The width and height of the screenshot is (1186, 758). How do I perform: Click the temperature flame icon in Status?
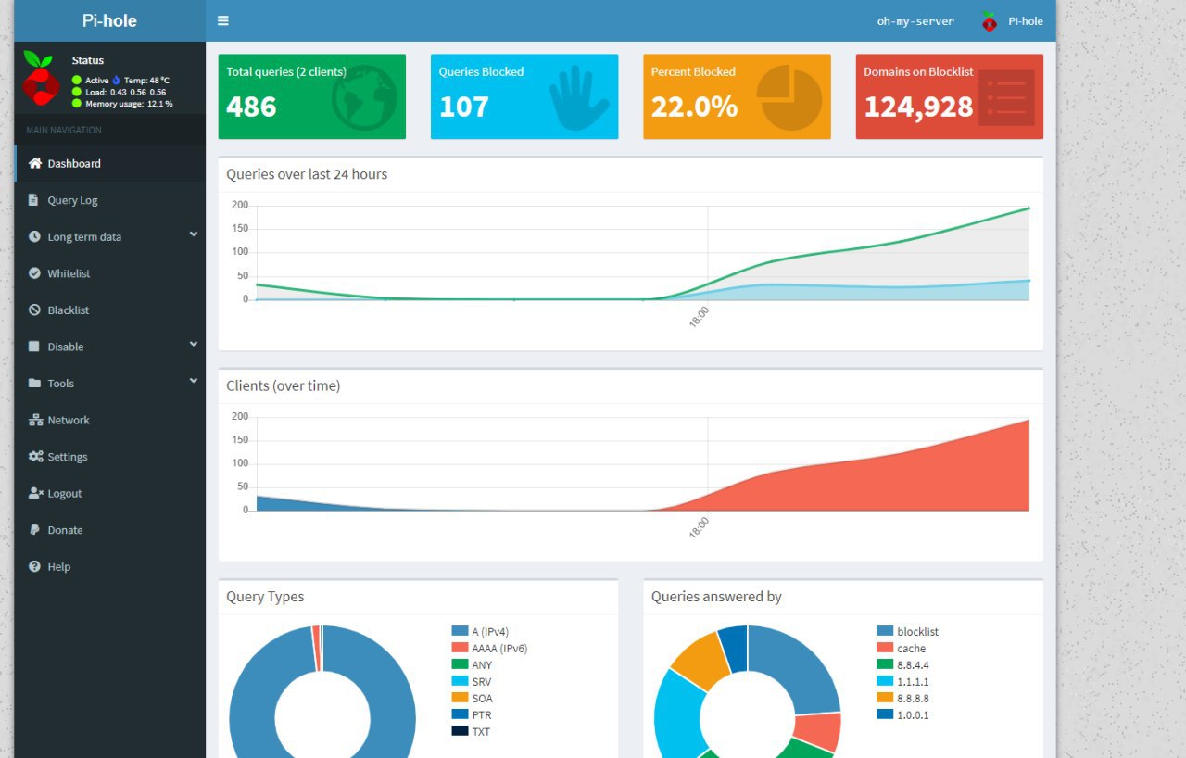click(x=117, y=81)
